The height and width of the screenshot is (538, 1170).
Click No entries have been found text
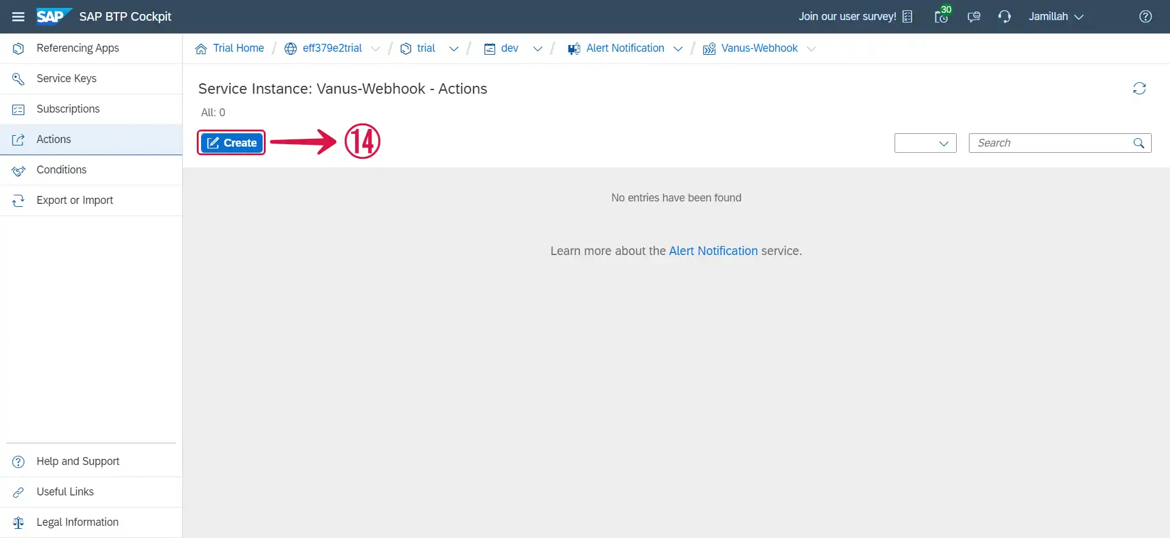(676, 198)
